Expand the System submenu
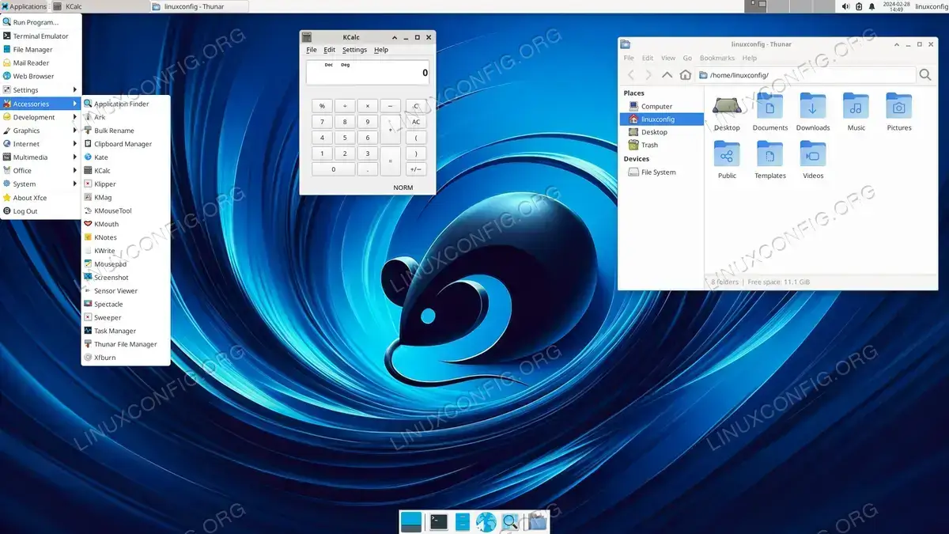Viewport: 949px width, 534px height. (x=40, y=184)
